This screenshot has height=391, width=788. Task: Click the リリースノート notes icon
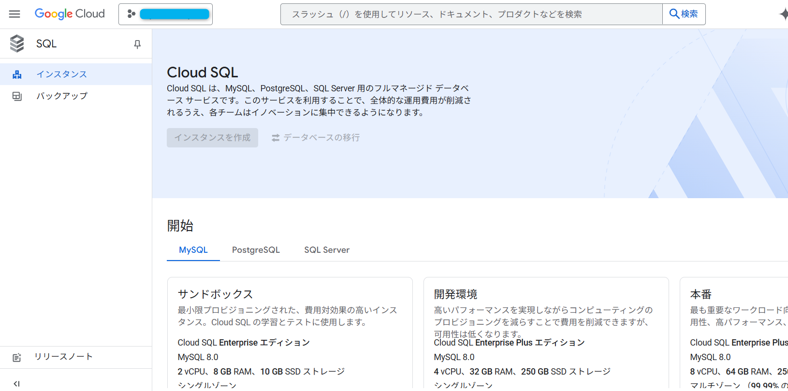point(17,358)
